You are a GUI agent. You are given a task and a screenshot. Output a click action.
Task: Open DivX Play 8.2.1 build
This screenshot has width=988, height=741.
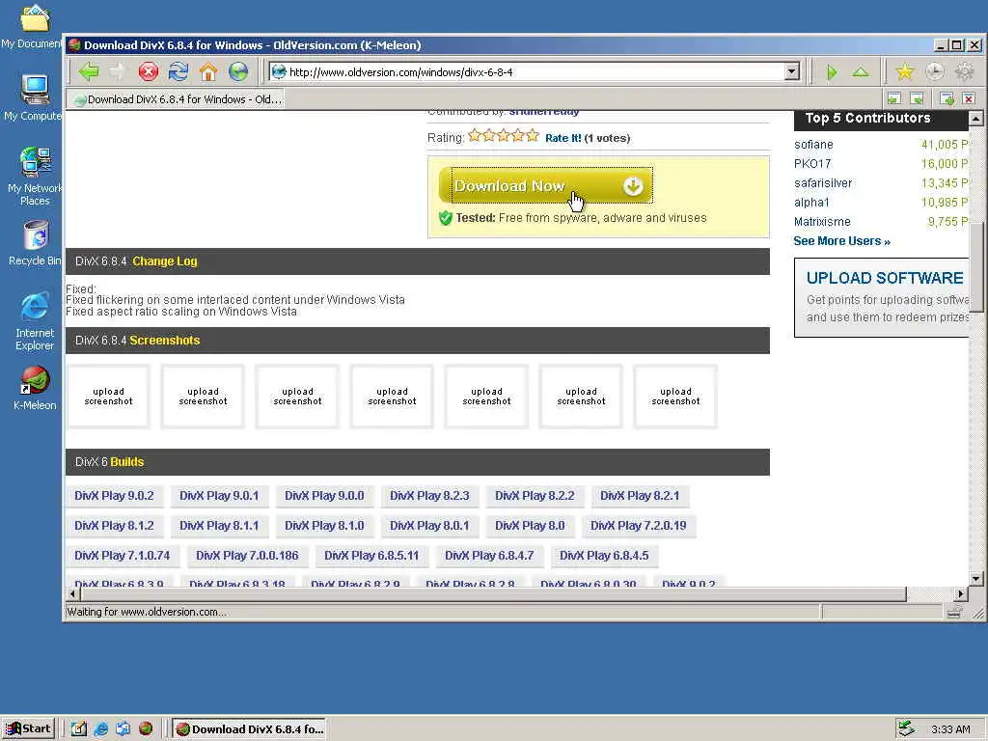pos(641,496)
